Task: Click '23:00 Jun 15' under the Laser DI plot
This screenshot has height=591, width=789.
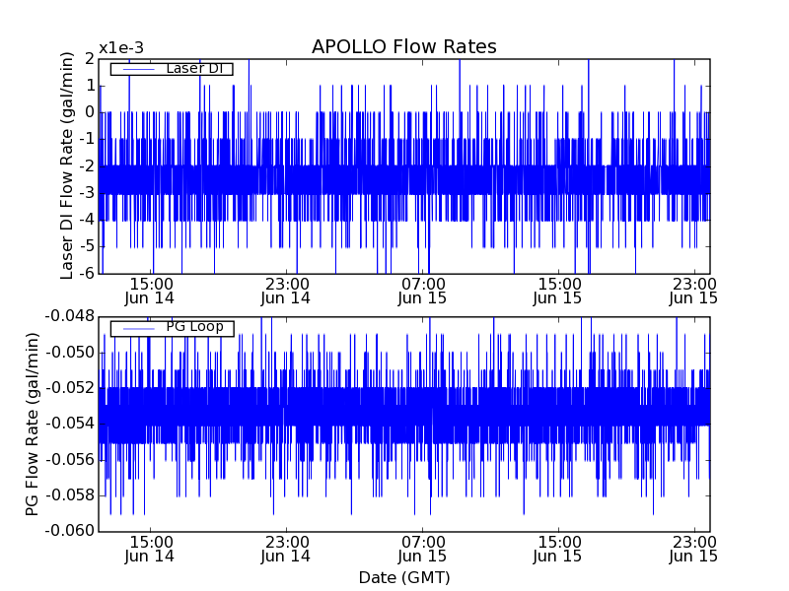Action: tap(694, 291)
